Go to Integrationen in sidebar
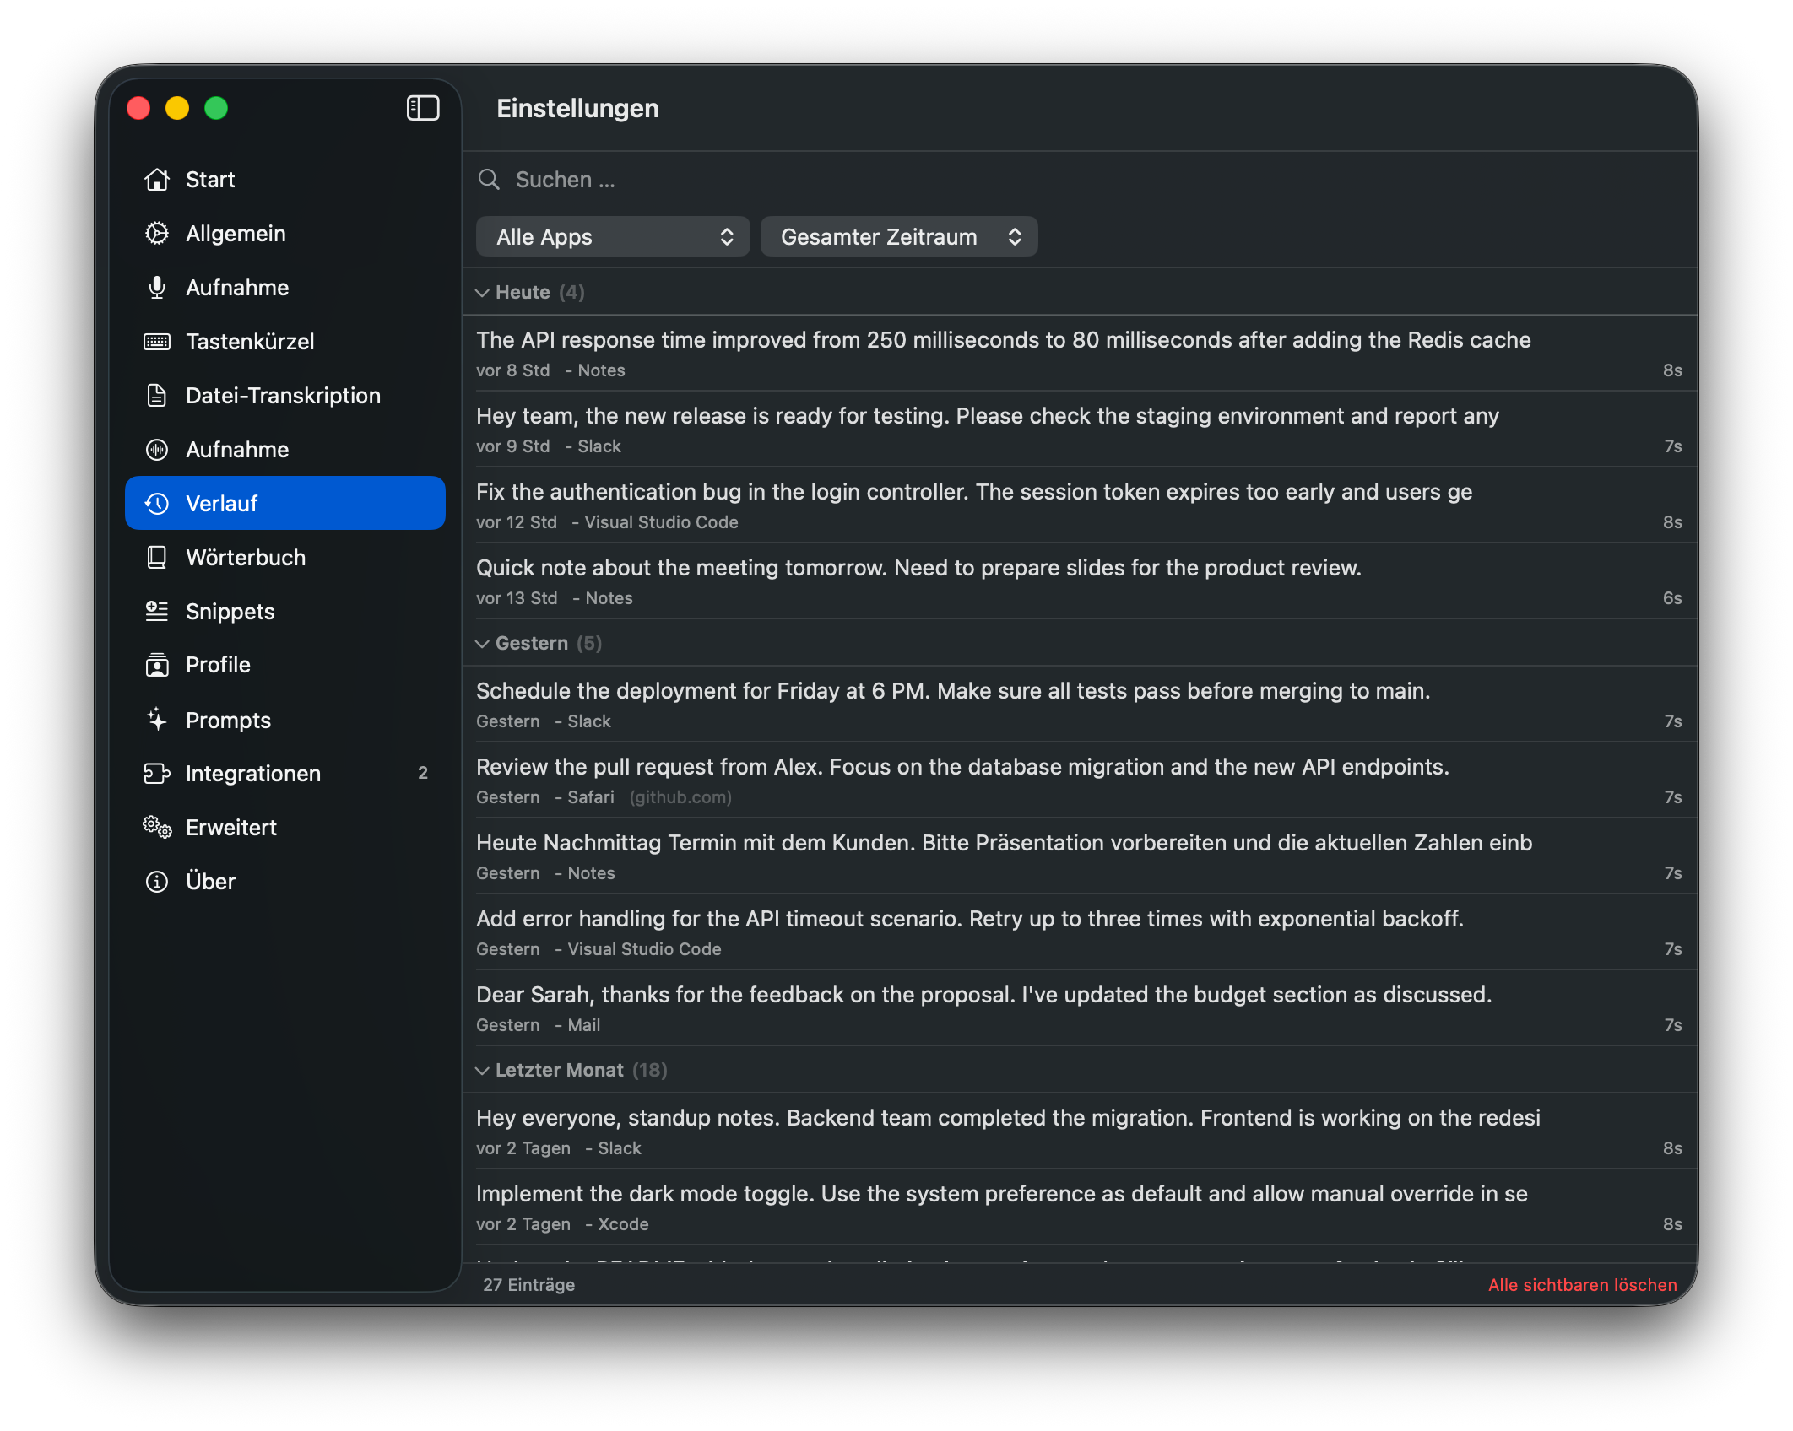This screenshot has height=1431, width=1793. coord(252,774)
